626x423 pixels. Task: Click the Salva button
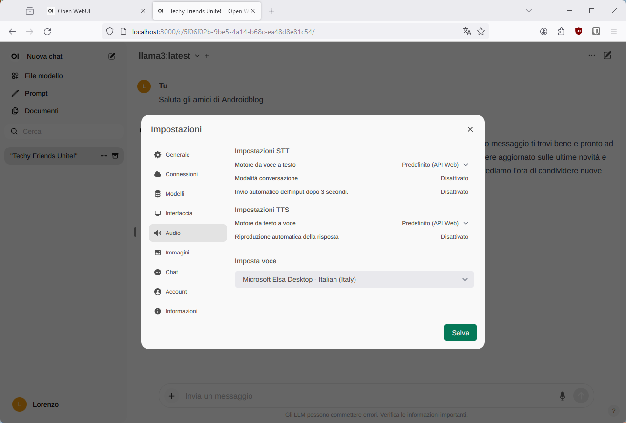(460, 333)
